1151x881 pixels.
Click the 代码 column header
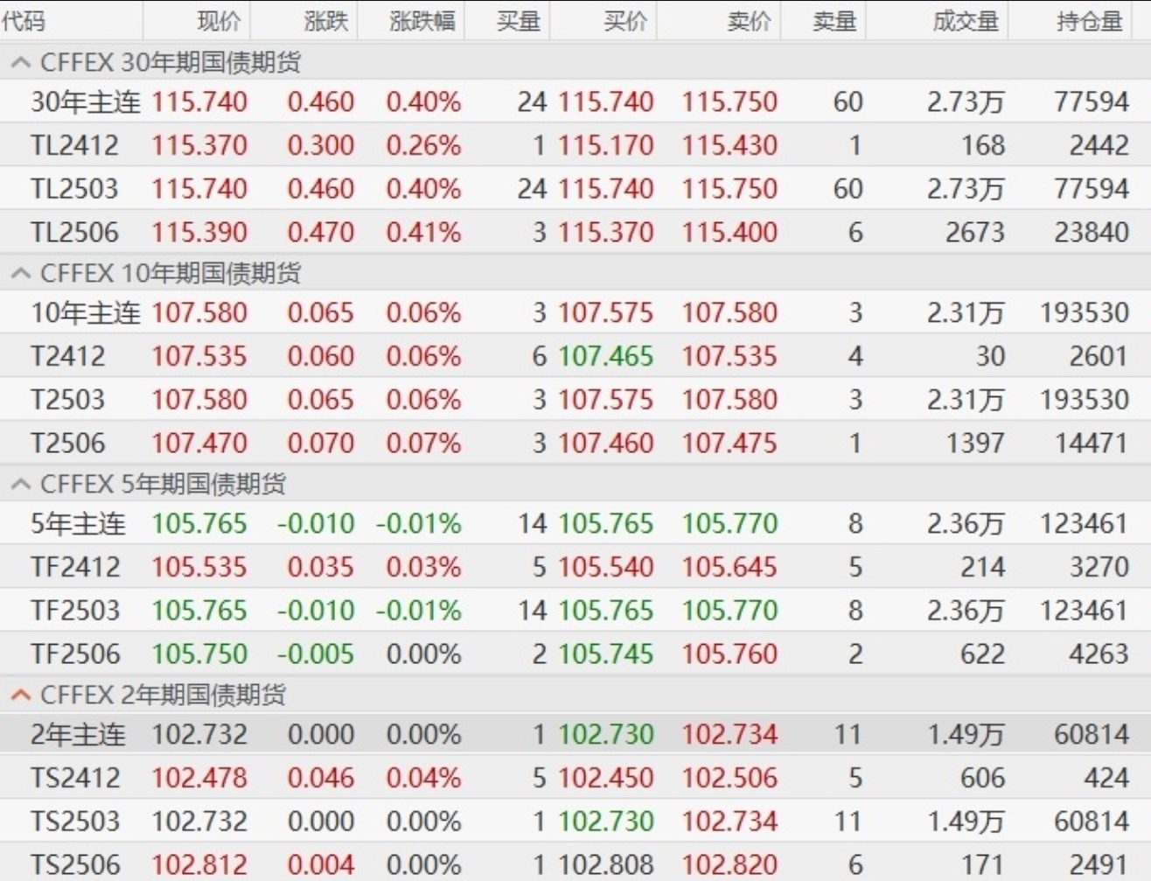[x=24, y=20]
